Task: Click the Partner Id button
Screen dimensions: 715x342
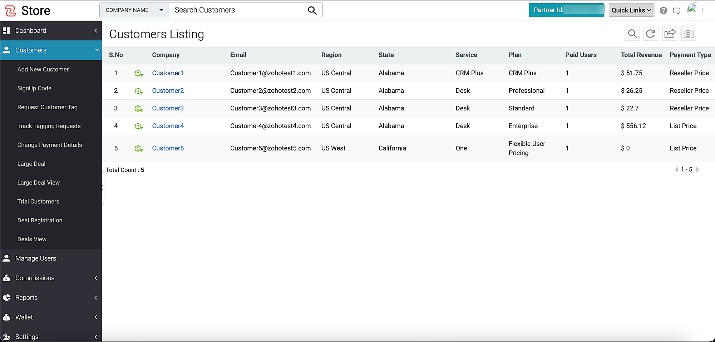Action: pyautogui.click(x=566, y=10)
